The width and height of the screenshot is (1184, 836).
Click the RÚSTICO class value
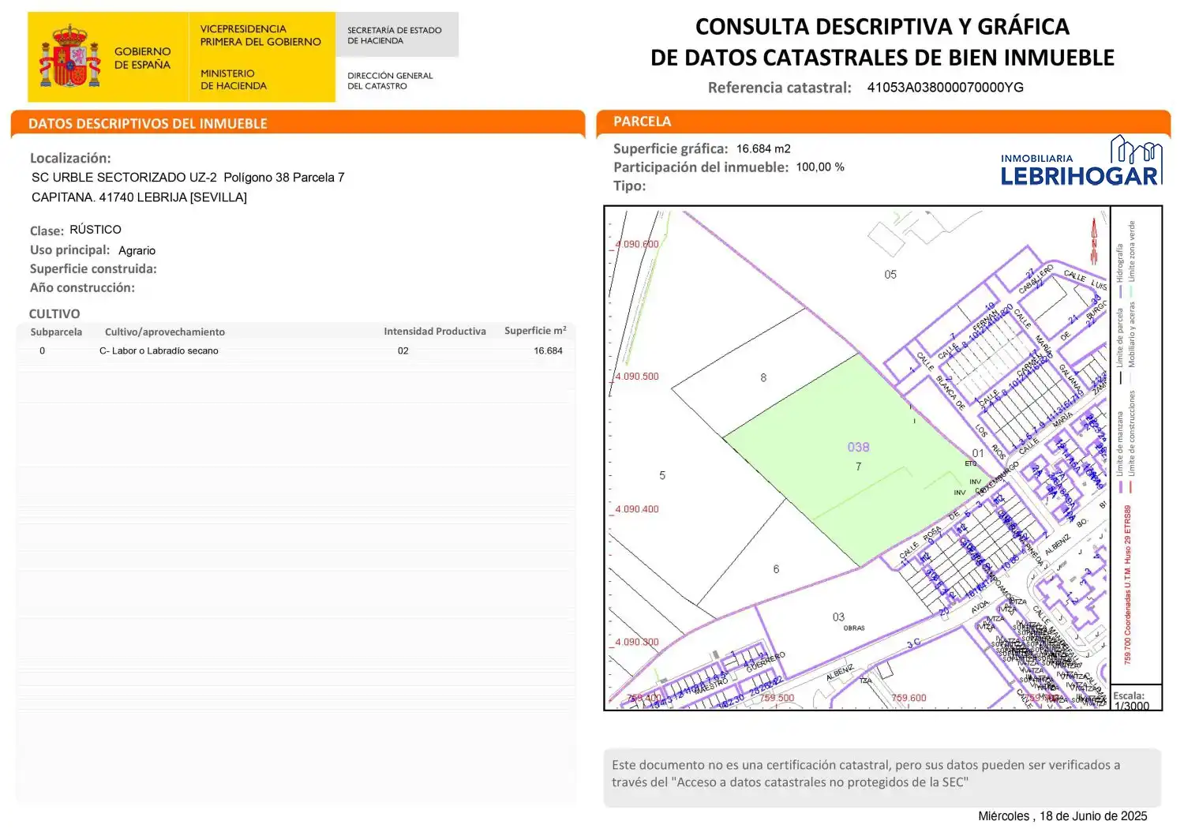[96, 230]
